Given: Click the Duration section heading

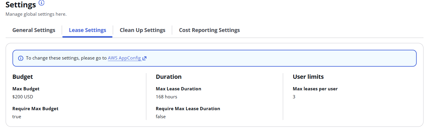Looking at the screenshot, I should [x=169, y=77].
